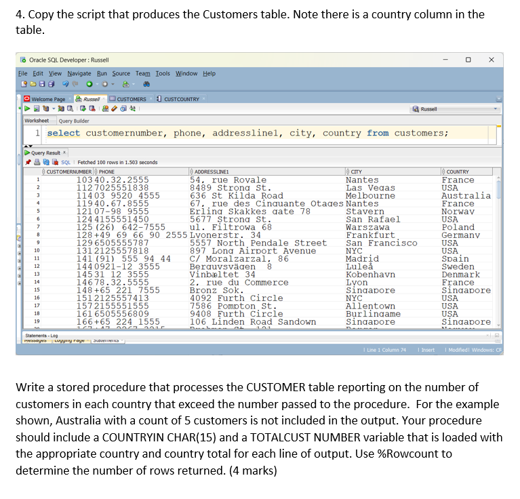Click the query result vertical scrollbar
Screen dimensions: 520x499
498,252
